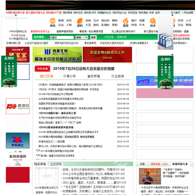Screen dimensions: 195x195
Task: Open the 人才 link at top right
Action: pyautogui.click(x=188, y=21)
